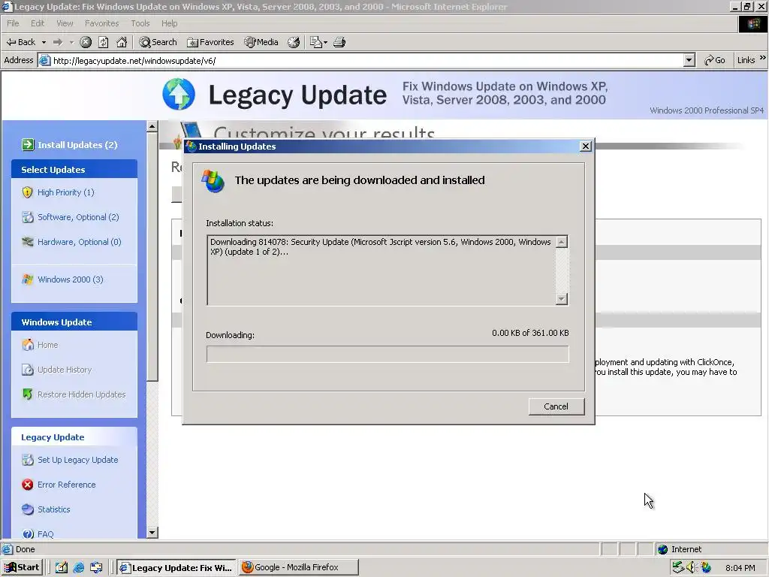The image size is (769, 577).
Task: Click the Software Optional icon
Action: coord(28,217)
